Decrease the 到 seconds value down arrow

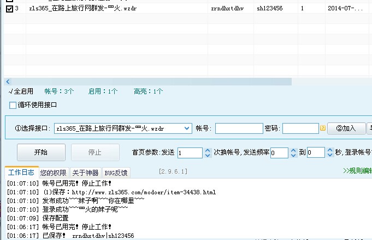point(330,155)
